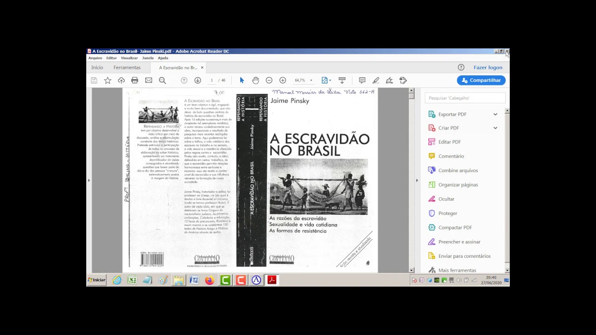Open Internet Explorer from taskbar
Image resolution: width=596 pixels, height=335 pixels.
[117, 280]
